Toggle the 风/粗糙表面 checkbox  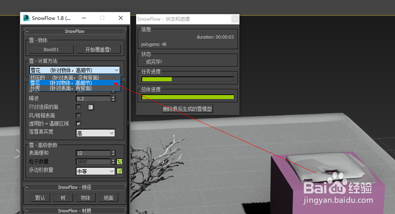click(x=78, y=115)
